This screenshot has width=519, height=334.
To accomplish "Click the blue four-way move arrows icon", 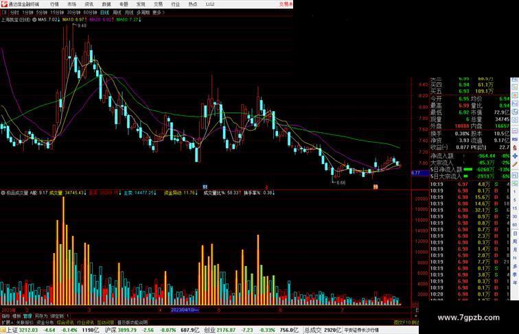I will [515, 156].
